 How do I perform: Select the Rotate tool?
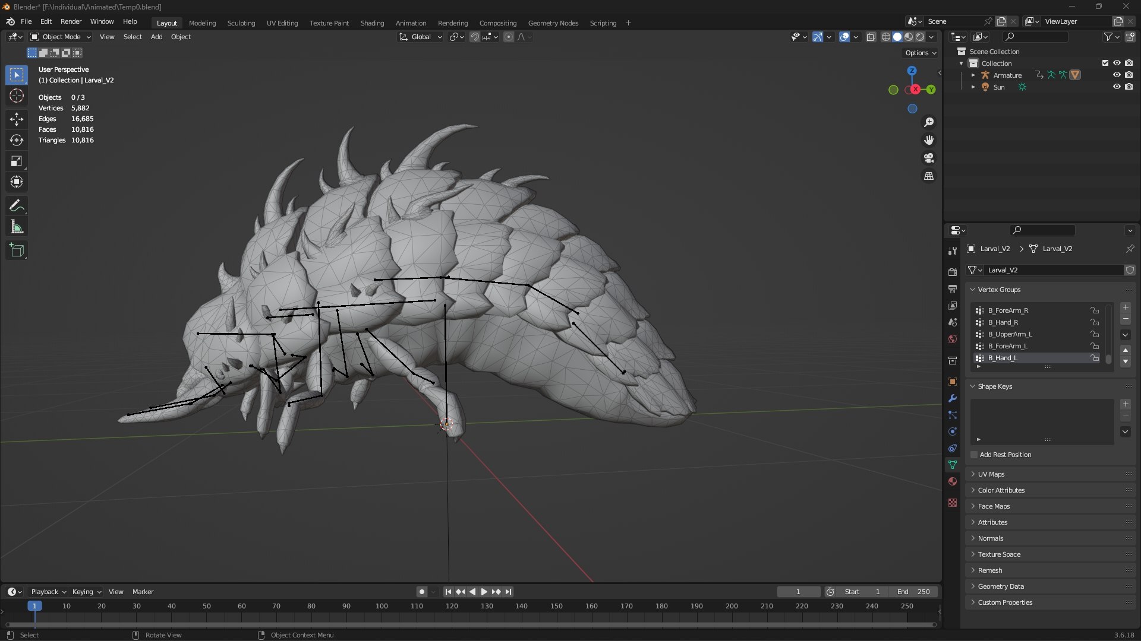(17, 140)
